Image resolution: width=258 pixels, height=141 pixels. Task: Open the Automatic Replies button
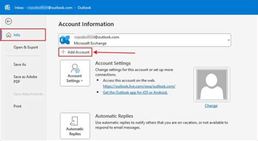[x=75, y=126]
